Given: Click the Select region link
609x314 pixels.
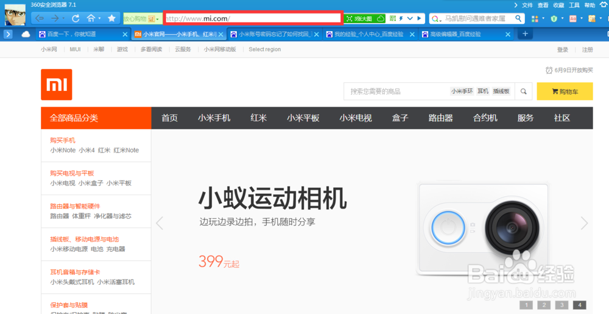Looking at the screenshot, I should [x=265, y=49].
